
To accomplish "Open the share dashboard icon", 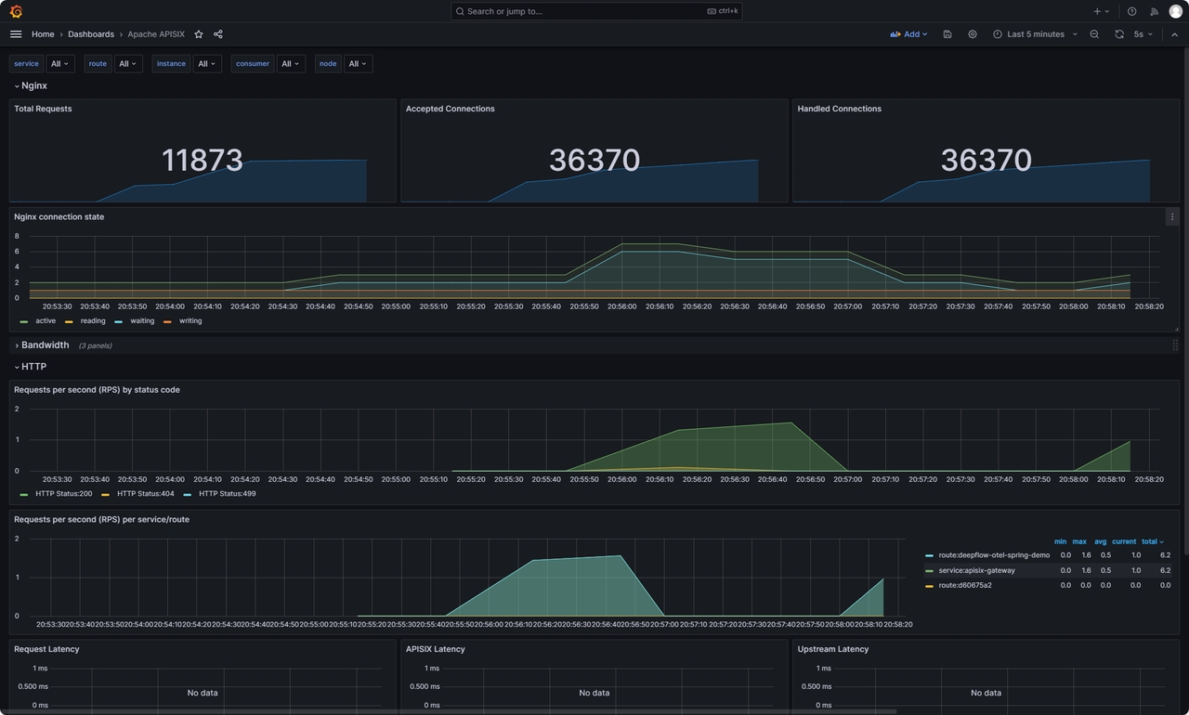I will [x=216, y=33].
